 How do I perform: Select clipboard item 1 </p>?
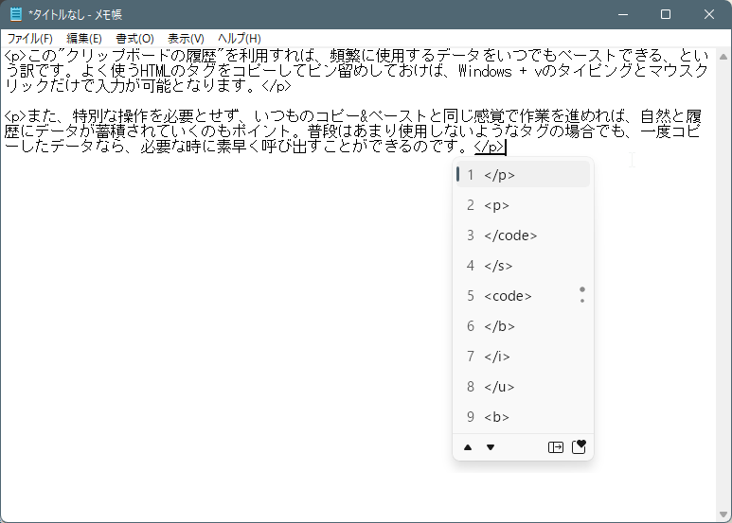pos(523,175)
